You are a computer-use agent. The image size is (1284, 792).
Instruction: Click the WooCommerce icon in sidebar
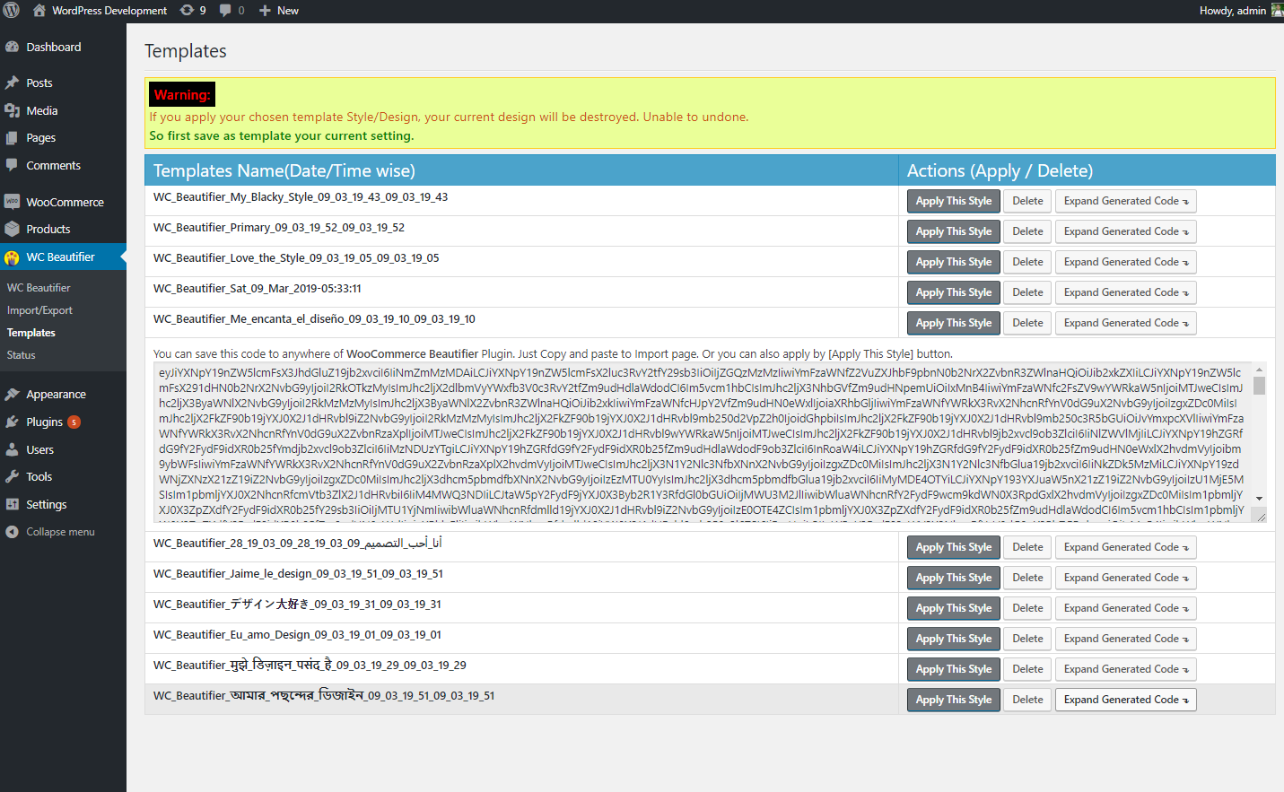click(x=12, y=202)
